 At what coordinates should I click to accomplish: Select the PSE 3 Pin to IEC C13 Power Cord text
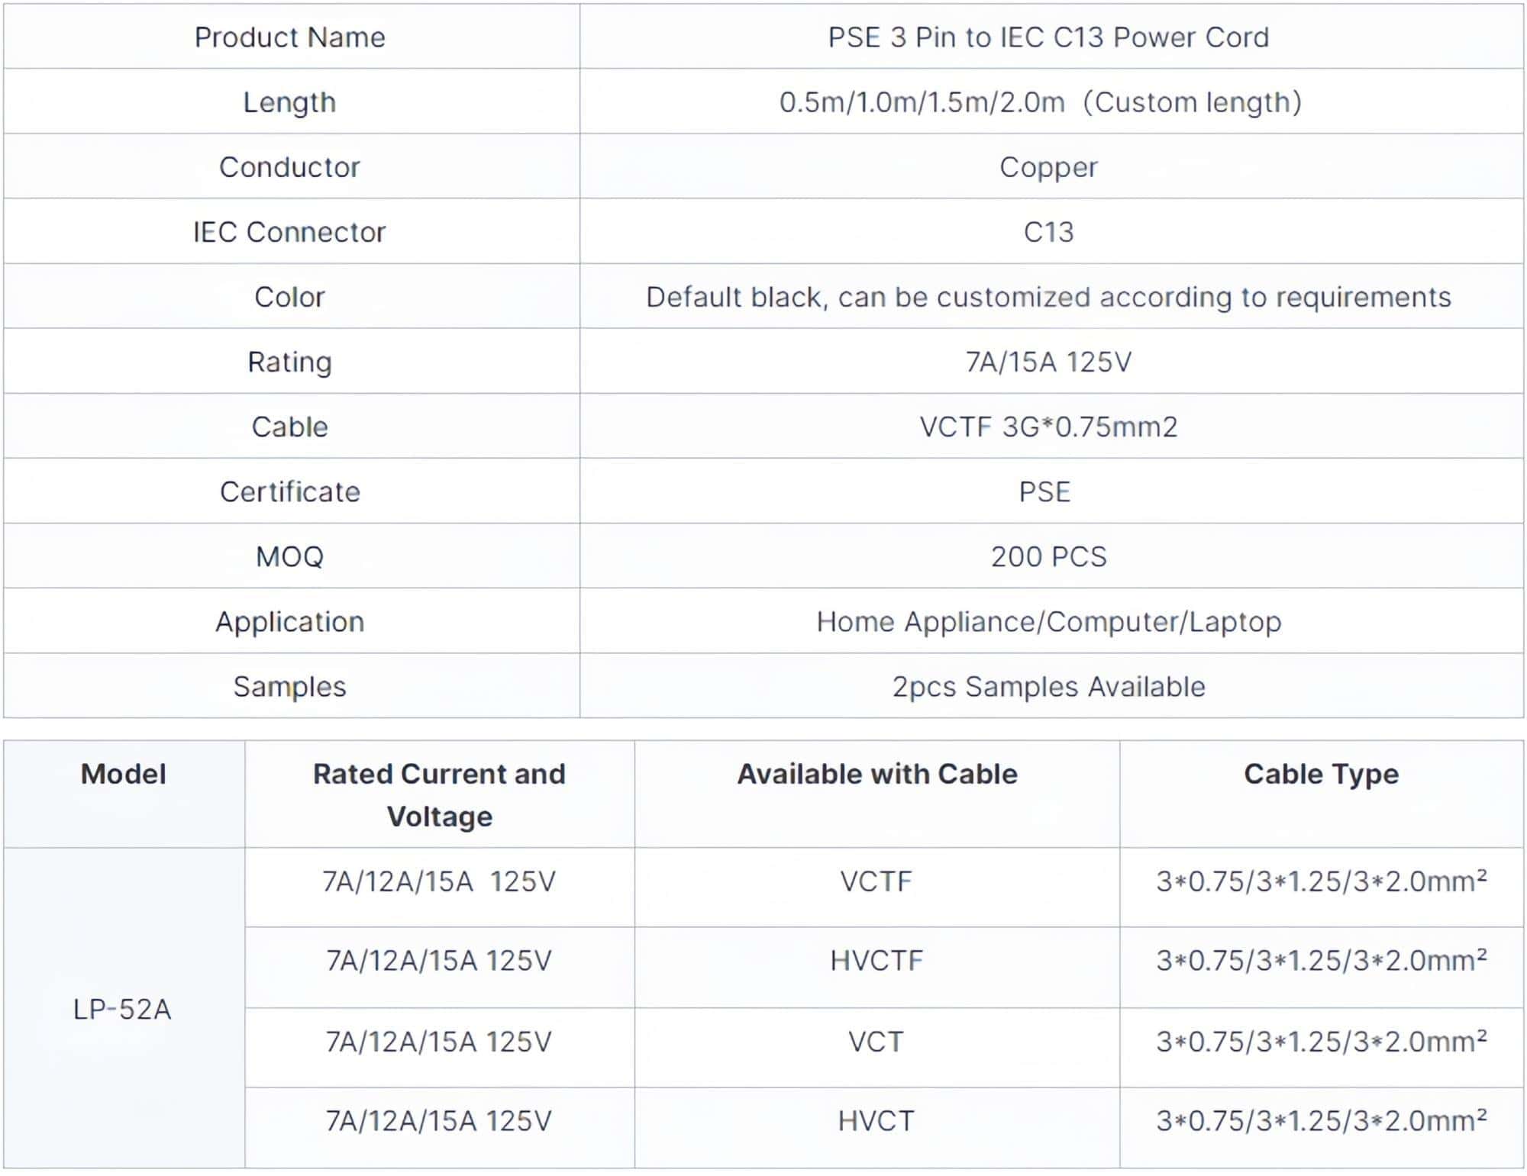[1048, 37]
